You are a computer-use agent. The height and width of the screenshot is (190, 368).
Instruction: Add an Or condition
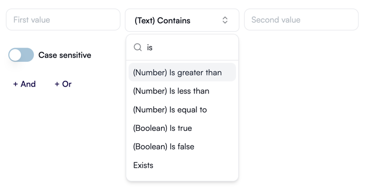63,84
